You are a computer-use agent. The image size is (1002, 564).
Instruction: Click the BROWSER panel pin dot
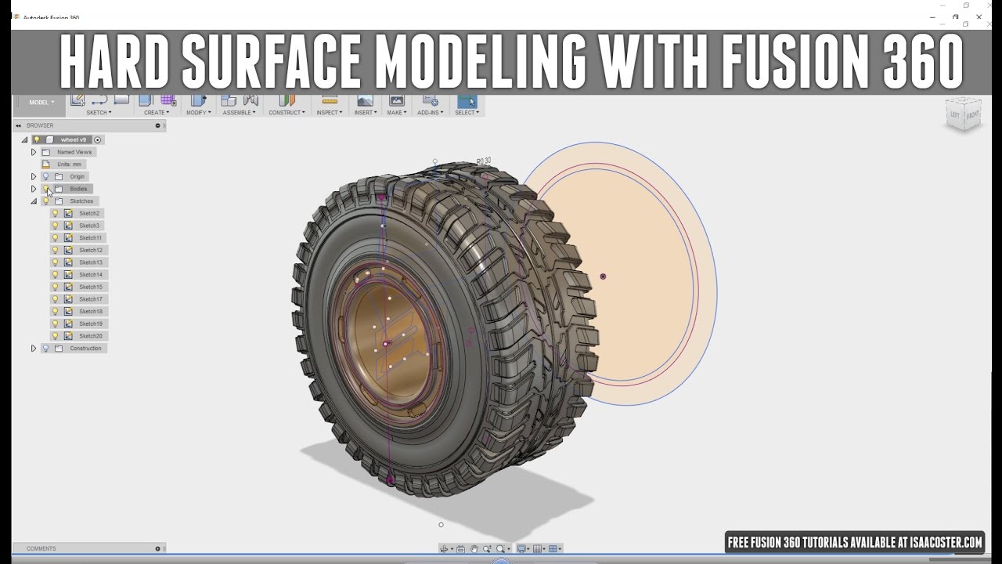[x=157, y=125]
